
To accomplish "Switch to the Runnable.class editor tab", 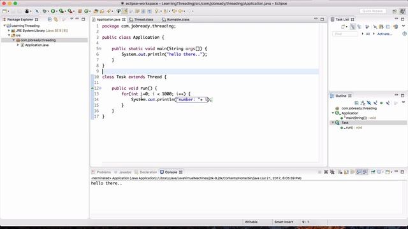I will (x=178, y=20).
